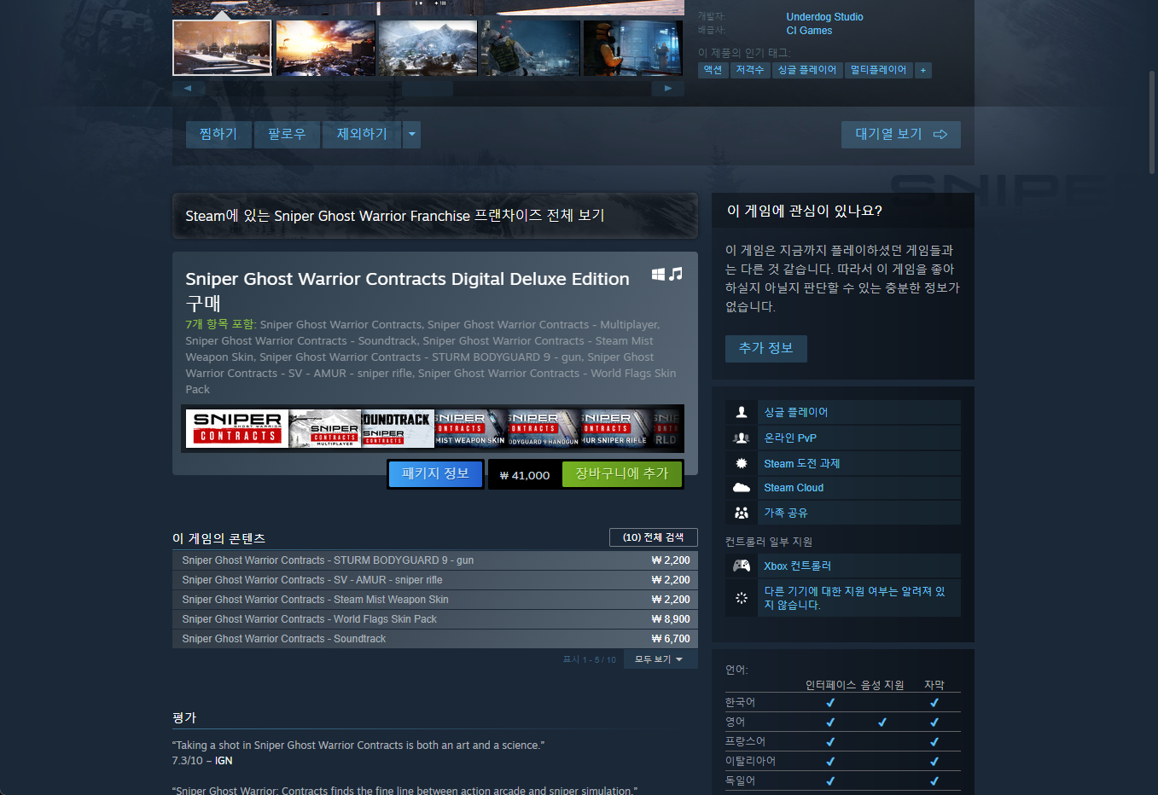The width and height of the screenshot is (1158, 795).
Task: Select the first selected screenshot thumbnail
Action: pyautogui.click(x=222, y=48)
